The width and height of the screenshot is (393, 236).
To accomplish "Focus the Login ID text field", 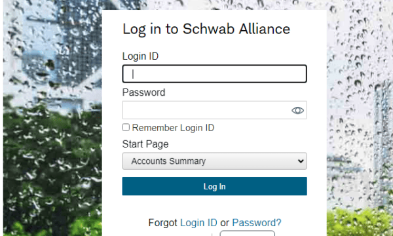I will coord(214,73).
